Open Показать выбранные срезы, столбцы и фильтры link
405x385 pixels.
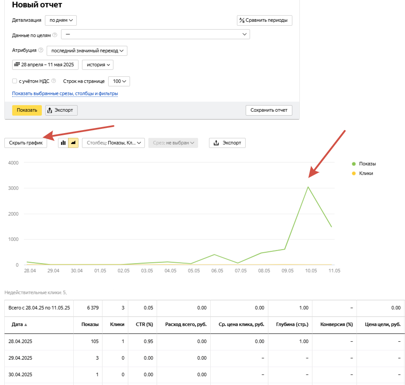(x=65, y=93)
